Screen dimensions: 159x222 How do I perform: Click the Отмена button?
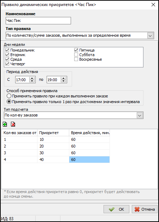pyautogui.click(x=145, y=209)
